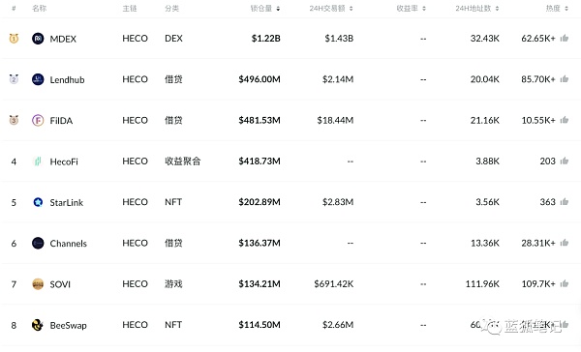This screenshot has width=581, height=352.
Task: Sort by 锁仓量 column arrow
Action: tap(278, 9)
